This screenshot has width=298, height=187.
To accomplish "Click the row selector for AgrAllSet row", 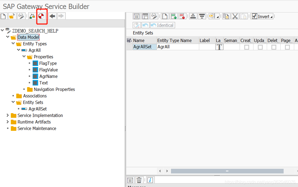I will tap(129, 47).
